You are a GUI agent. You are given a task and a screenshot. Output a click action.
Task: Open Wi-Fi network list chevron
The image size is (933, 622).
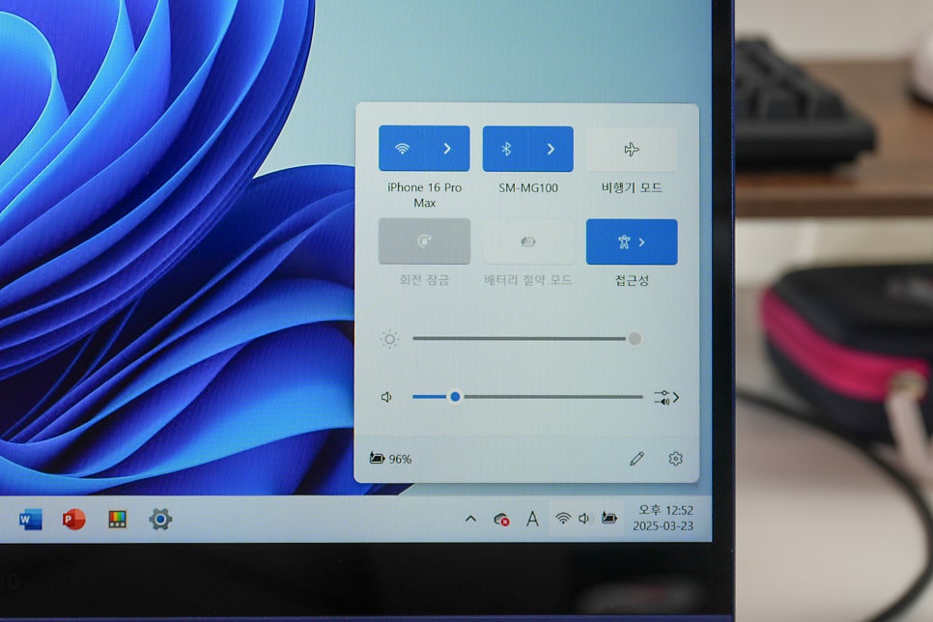447,148
